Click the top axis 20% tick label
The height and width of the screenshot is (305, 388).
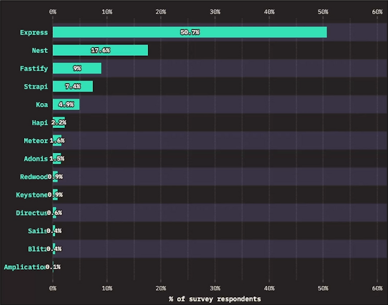161,11
